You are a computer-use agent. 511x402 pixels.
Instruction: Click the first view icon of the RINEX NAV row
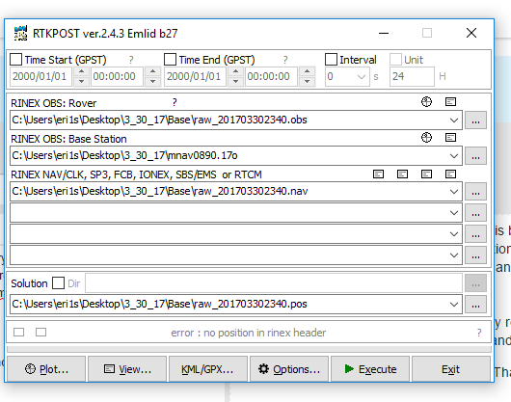378,174
